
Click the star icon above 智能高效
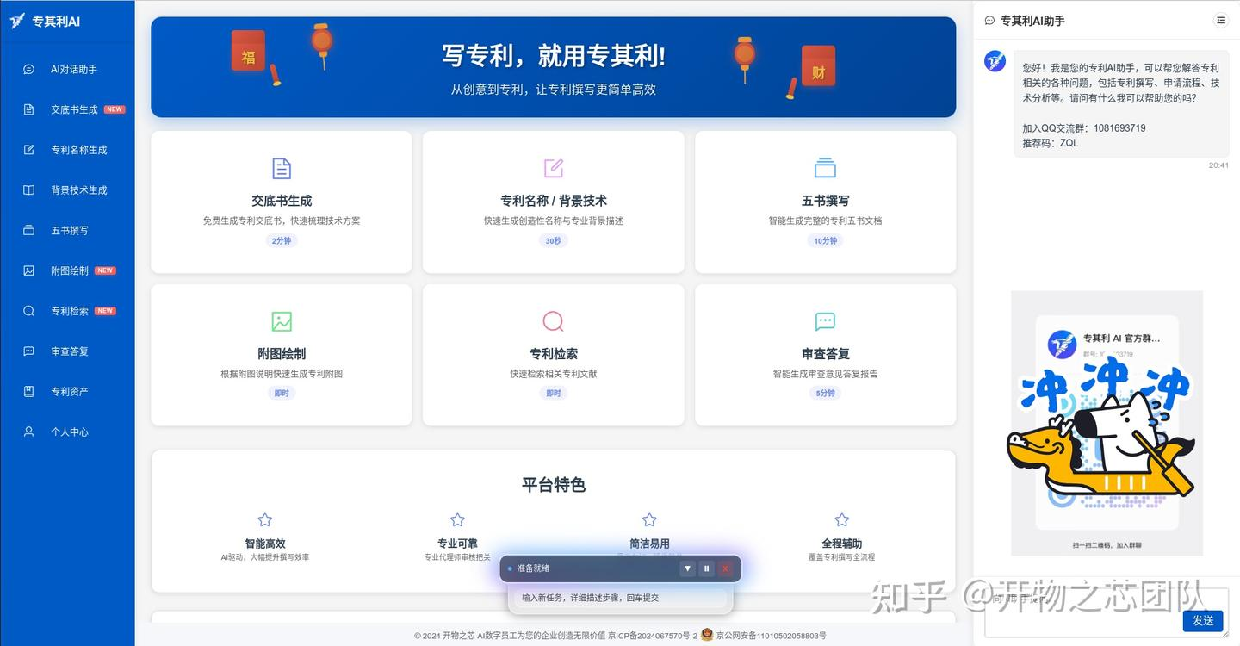tap(265, 520)
